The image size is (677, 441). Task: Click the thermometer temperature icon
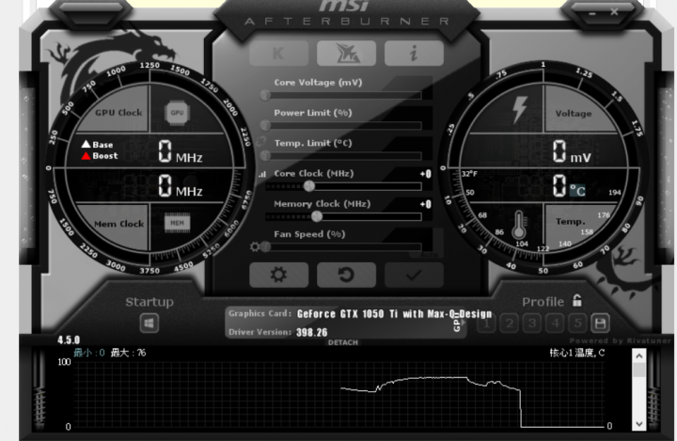(x=518, y=224)
